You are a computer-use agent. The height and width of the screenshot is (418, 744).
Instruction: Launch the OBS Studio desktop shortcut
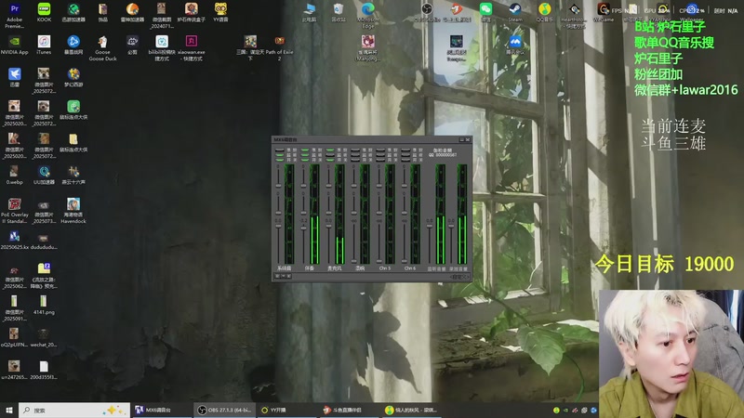[x=427, y=12]
